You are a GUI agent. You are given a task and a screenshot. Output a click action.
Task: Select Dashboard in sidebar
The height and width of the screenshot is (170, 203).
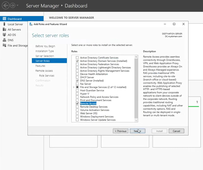pos(22,19)
